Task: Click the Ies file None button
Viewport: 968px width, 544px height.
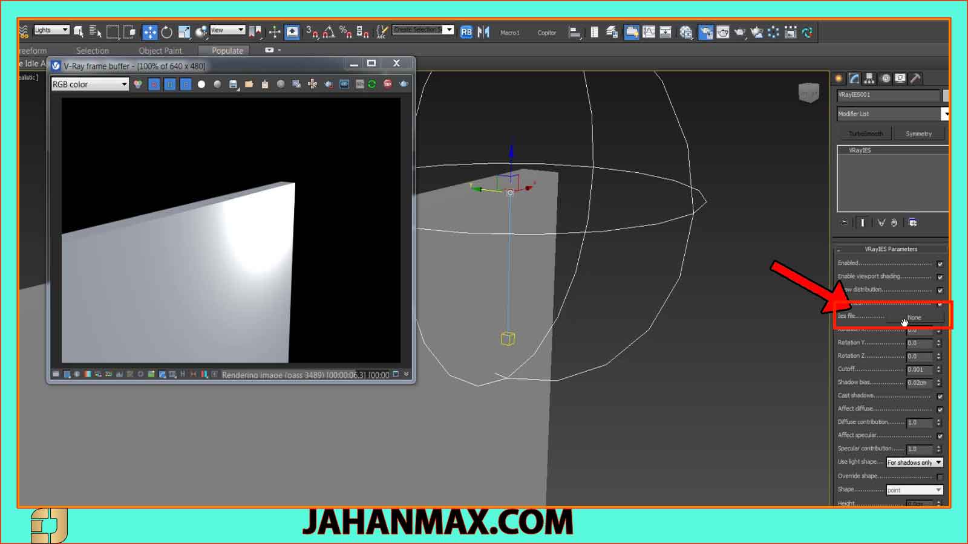Action: click(x=914, y=317)
